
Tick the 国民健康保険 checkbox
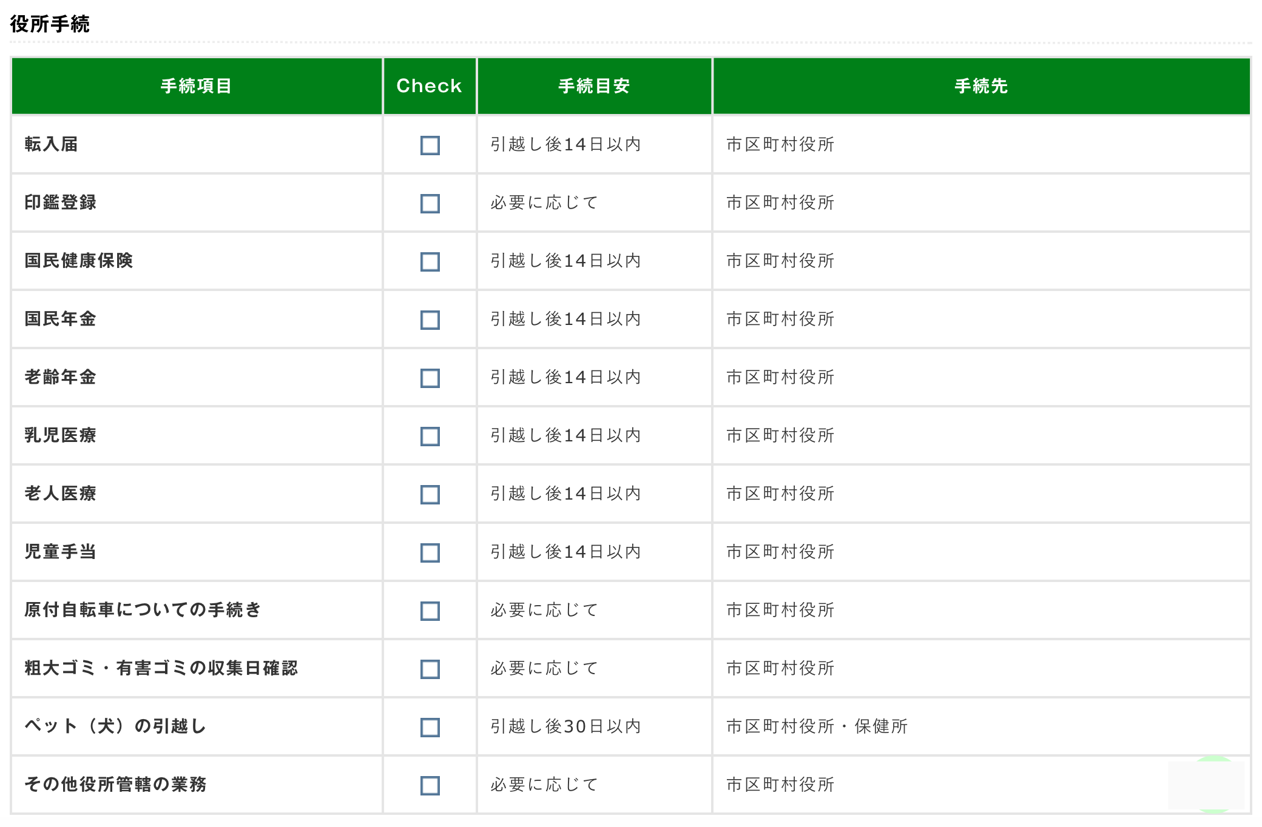click(x=430, y=262)
